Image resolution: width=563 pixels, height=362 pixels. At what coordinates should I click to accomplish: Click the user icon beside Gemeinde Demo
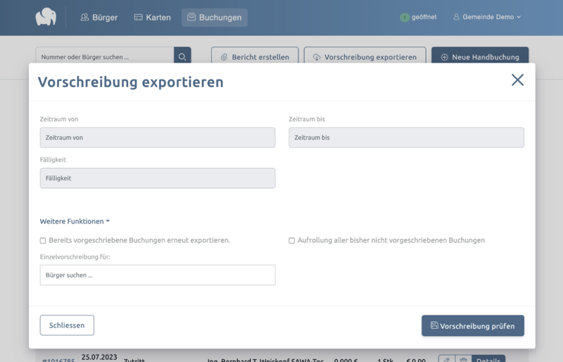(x=456, y=17)
